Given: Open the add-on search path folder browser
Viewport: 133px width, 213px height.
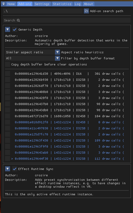Looking at the screenshot, I should (86, 11).
